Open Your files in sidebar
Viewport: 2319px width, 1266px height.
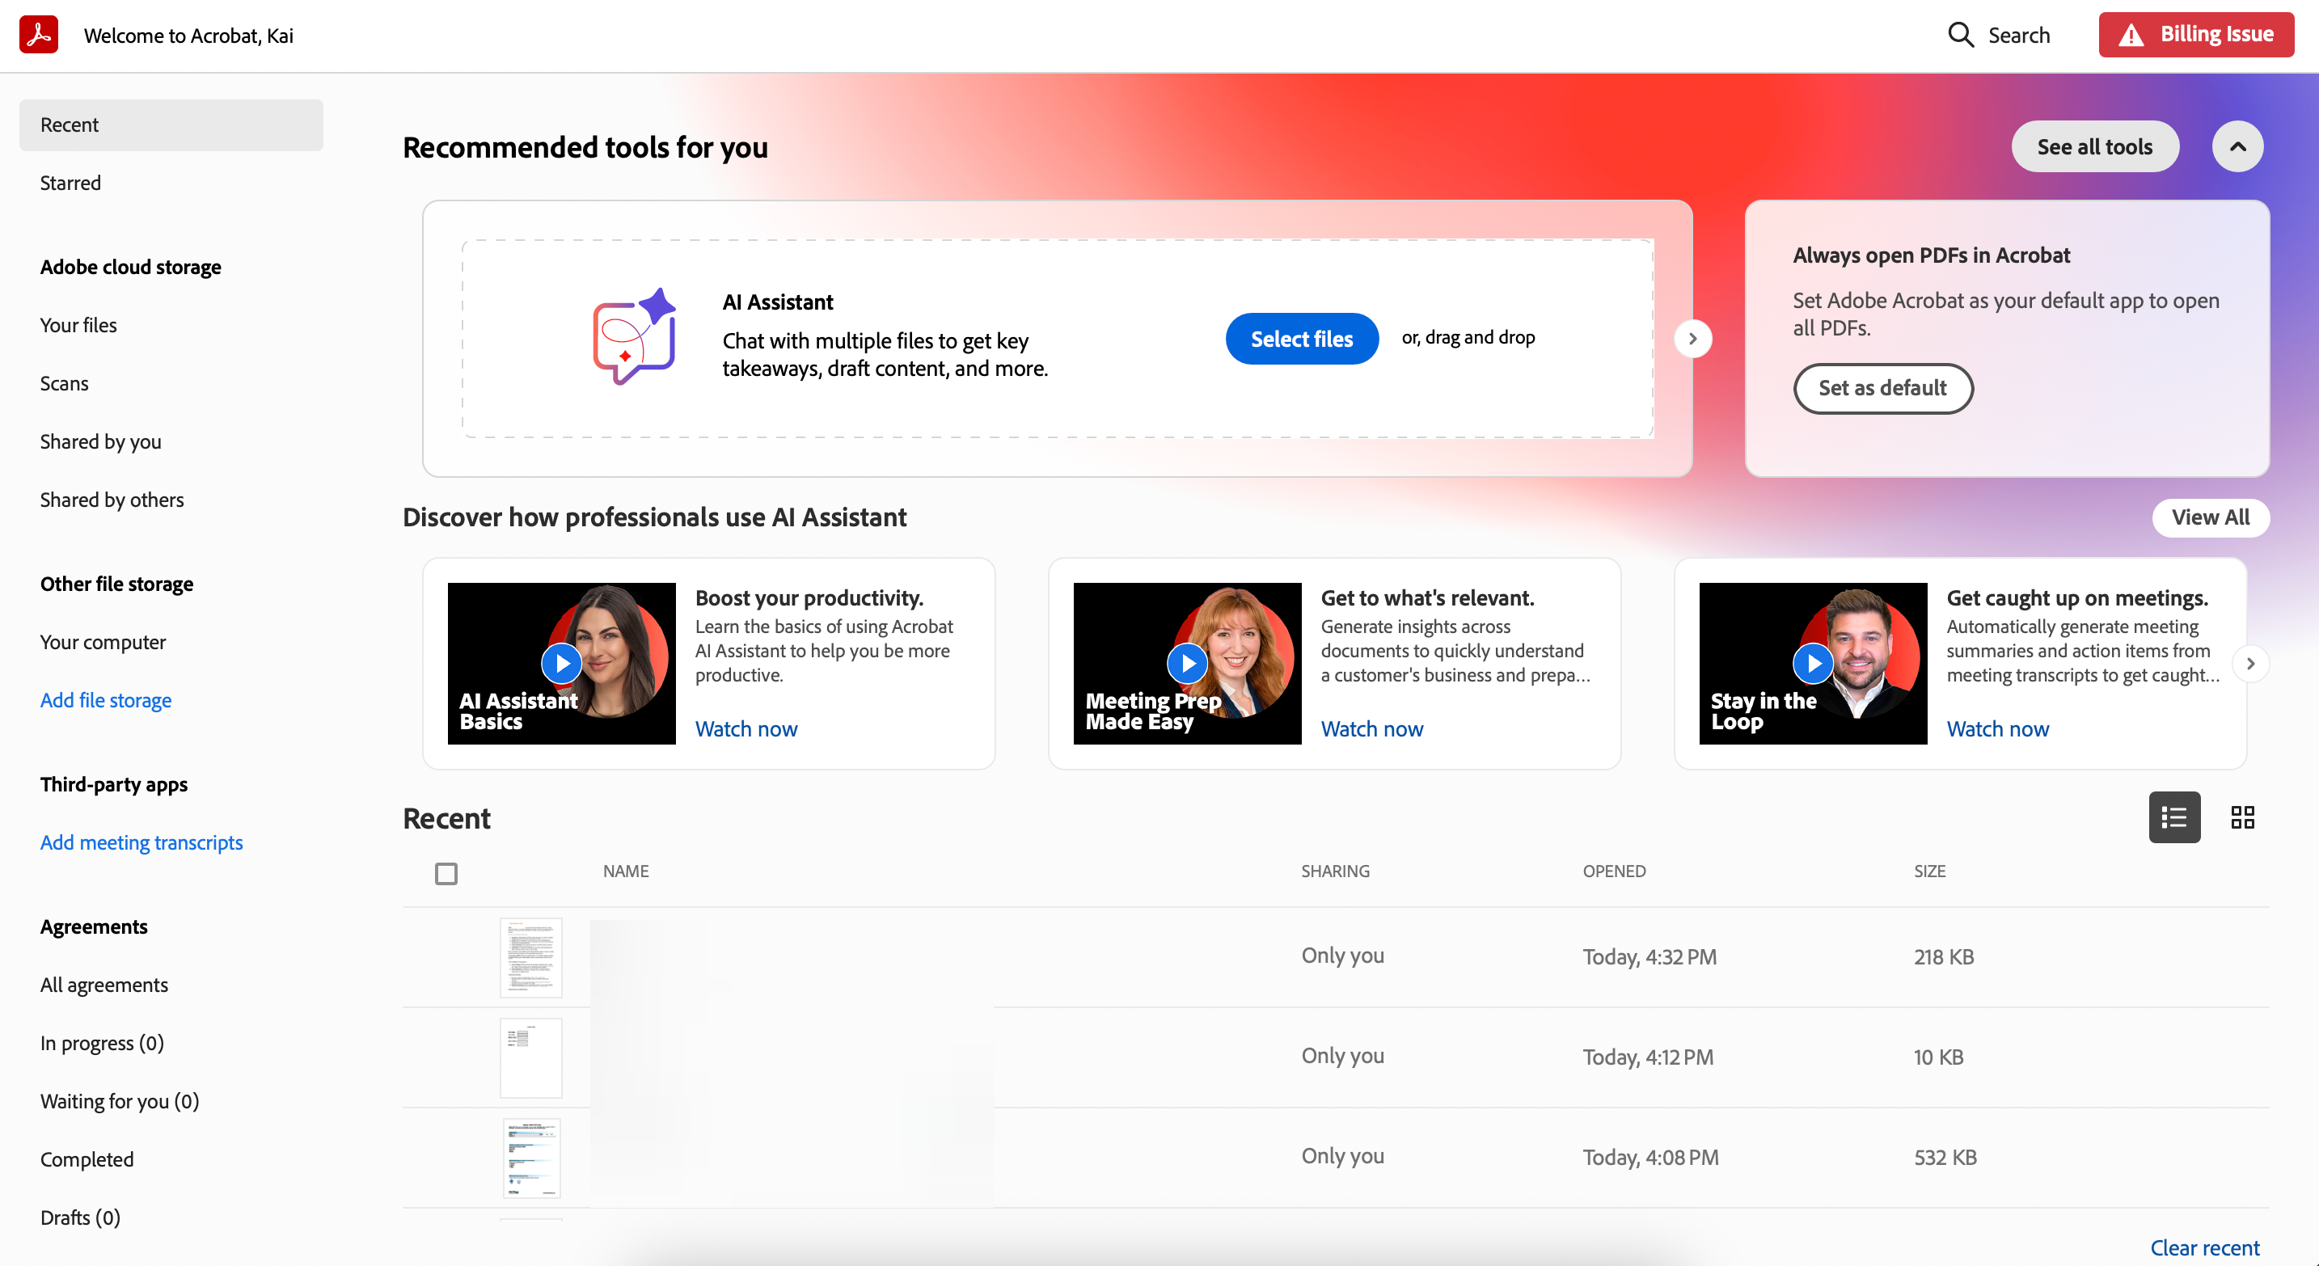coord(78,325)
